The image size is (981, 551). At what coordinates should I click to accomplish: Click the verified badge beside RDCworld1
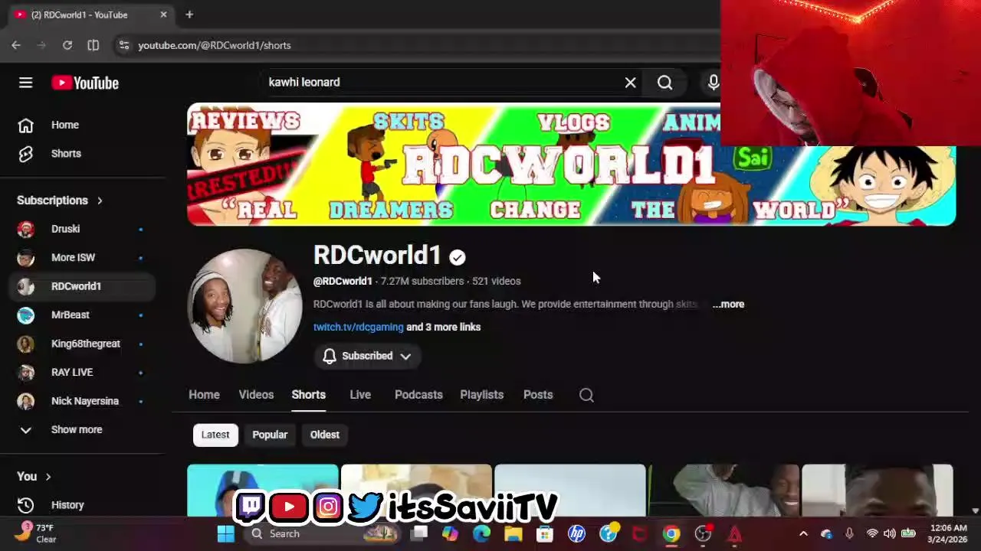click(458, 257)
